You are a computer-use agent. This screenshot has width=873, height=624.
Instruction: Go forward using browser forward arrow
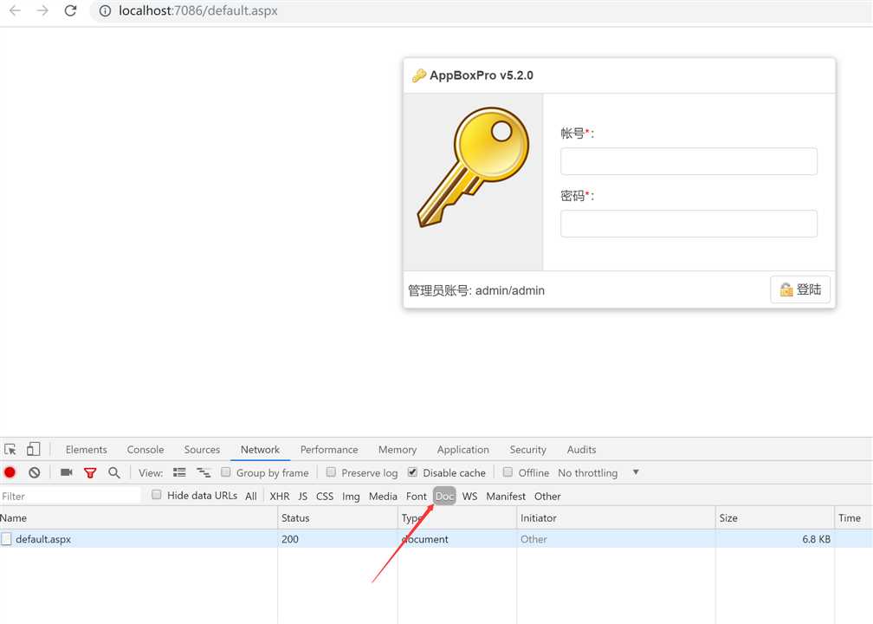coord(42,10)
